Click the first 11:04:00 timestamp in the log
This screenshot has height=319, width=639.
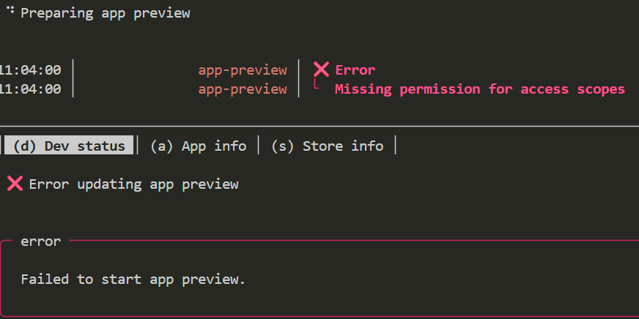30,70
